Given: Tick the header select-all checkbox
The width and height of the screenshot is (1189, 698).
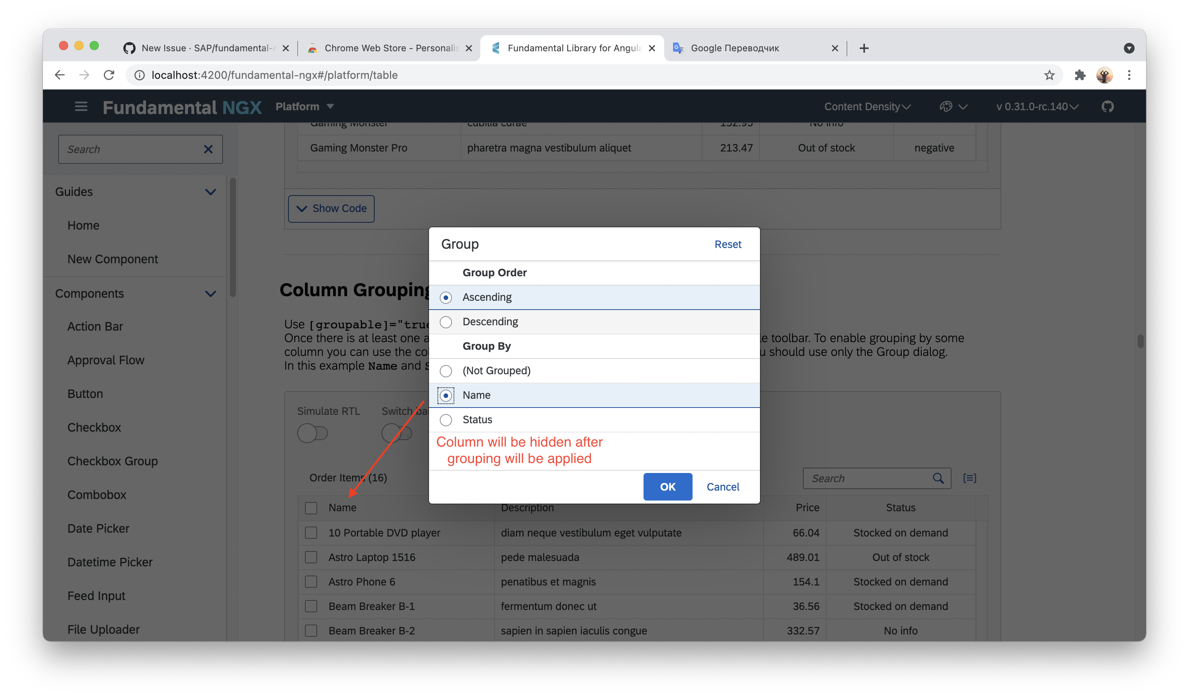Looking at the screenshot, I should (311, 508).
